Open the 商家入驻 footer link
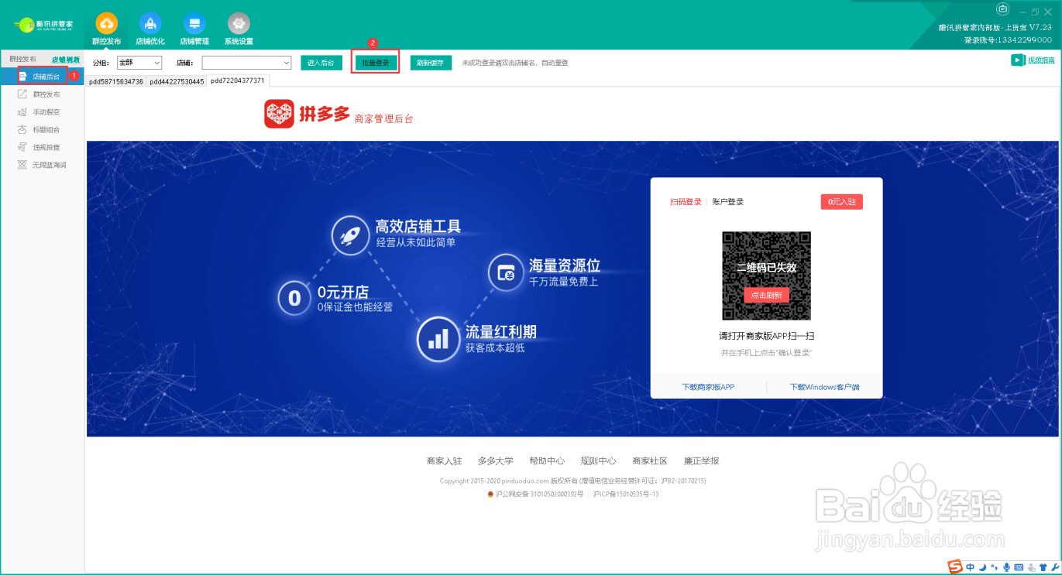Image resolution: width=1062 pixels, height=575 pixels. pos(444,461)
